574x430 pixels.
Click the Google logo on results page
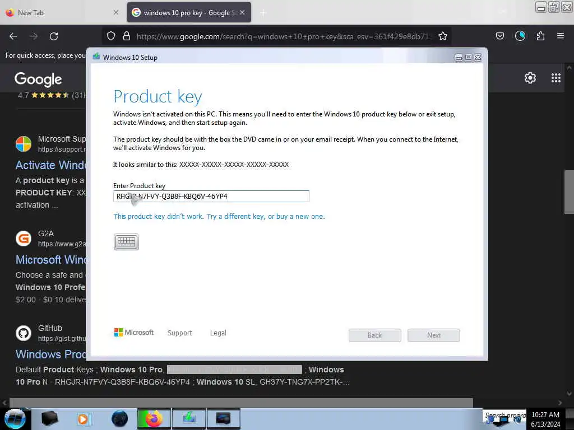click(x=38, y=80)
